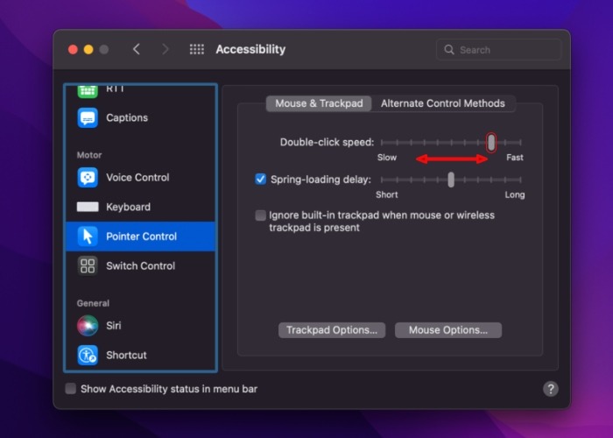Image resolution: width=613 pixels, height=438 pixels.
Task: Click the Mouse Options button
Action: pyautogui.click(x=447, y=330)
